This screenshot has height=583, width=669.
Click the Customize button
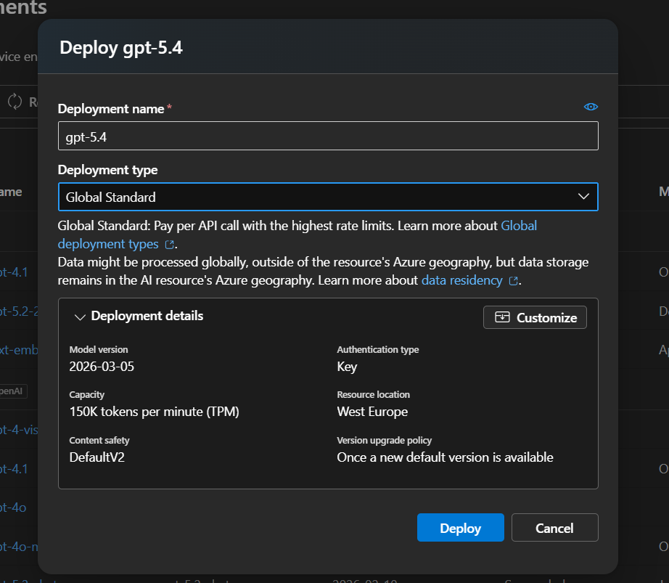coord(535,317)
